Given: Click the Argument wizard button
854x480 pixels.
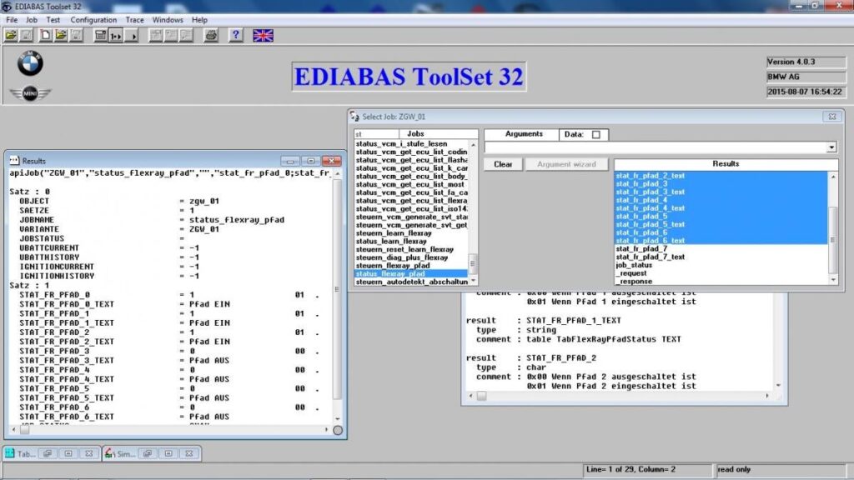Looking at the screenshot, I should pyautogui.click(x=566, y=164).
